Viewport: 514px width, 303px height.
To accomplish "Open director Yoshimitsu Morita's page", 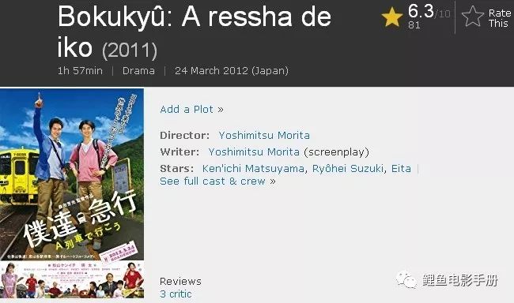I will (x=264, y=136).
